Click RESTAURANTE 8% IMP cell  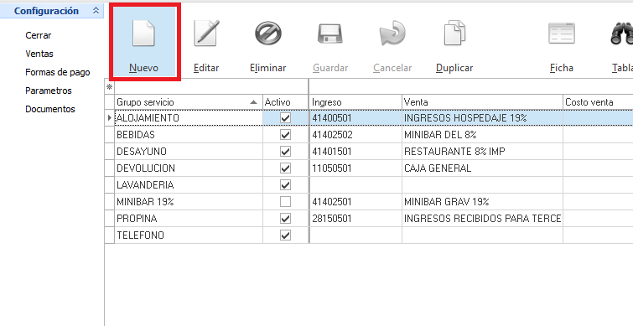[482, 152]
